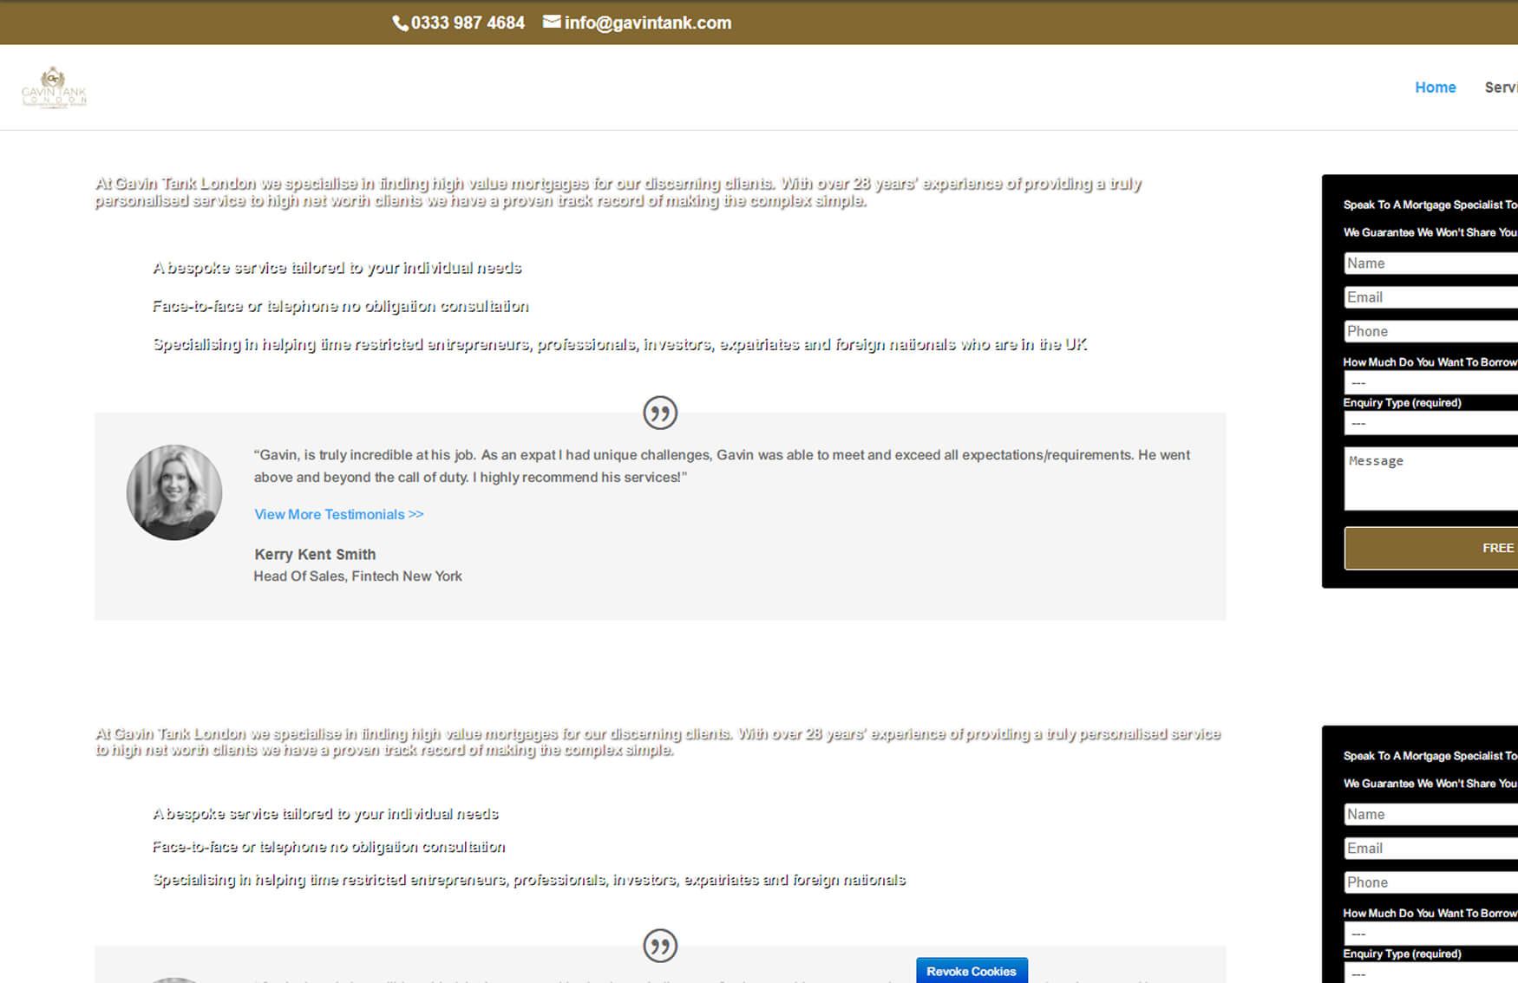Submit the form with the gold FREE button
This screenshot has width=1518, height=983.
point(1431,548)
